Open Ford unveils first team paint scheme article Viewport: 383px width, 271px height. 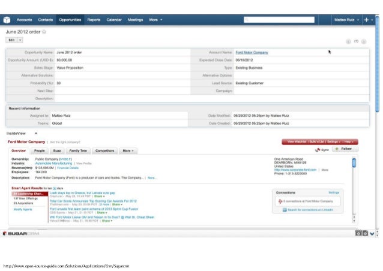point(94,209)
